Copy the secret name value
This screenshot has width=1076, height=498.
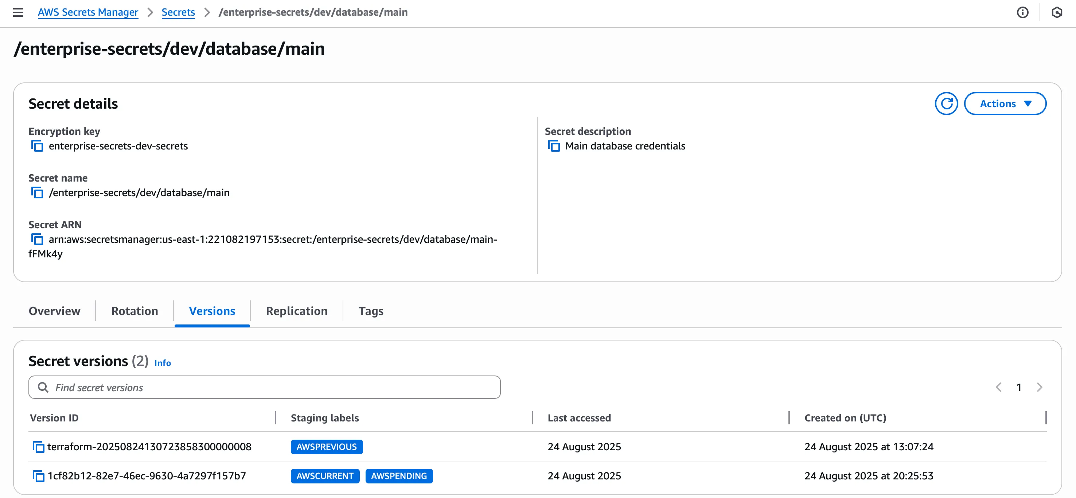tap(37, 192)
